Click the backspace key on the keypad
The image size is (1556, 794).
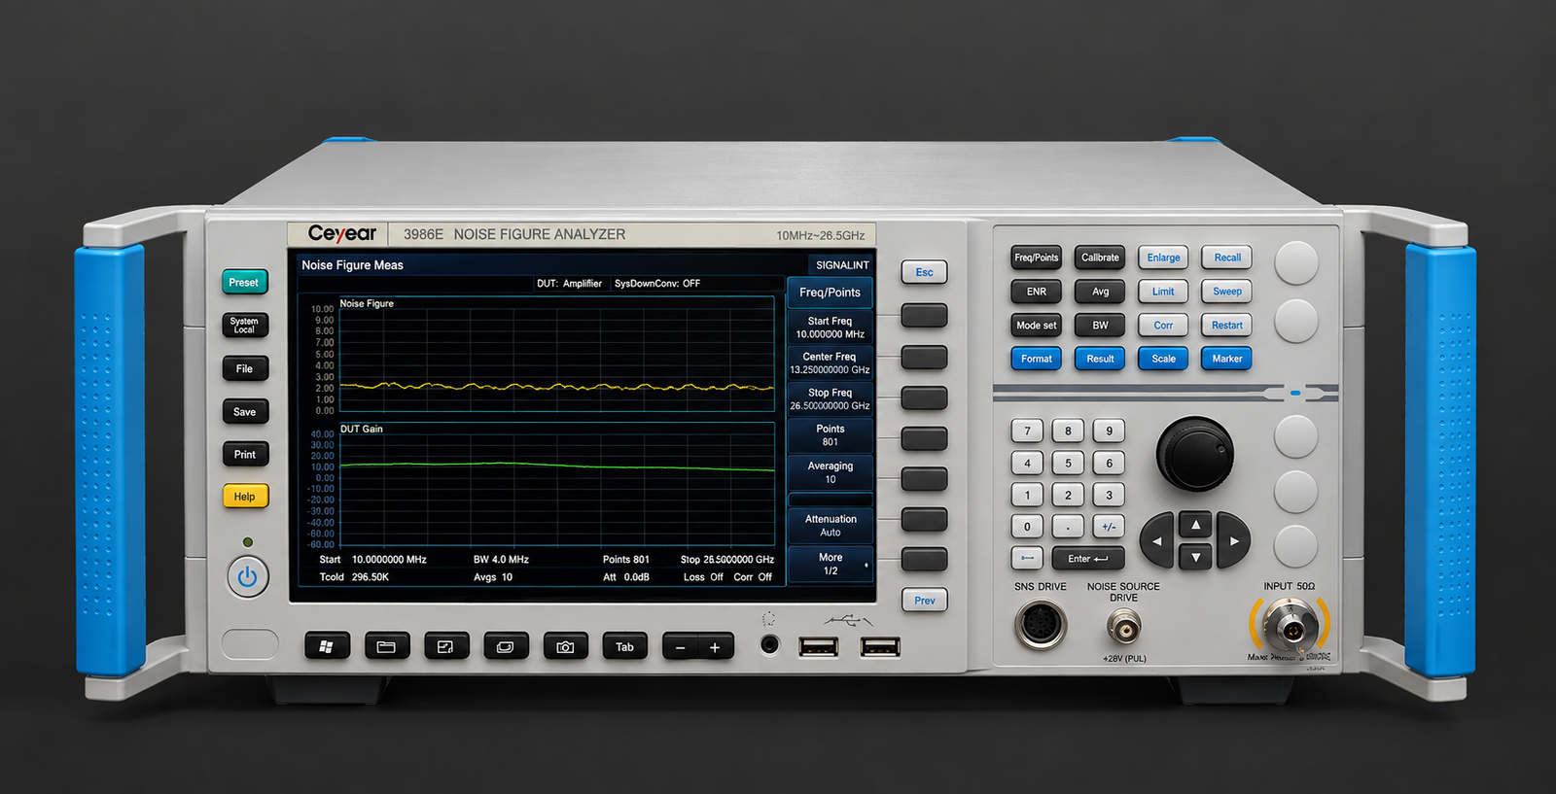(1027, 558)
